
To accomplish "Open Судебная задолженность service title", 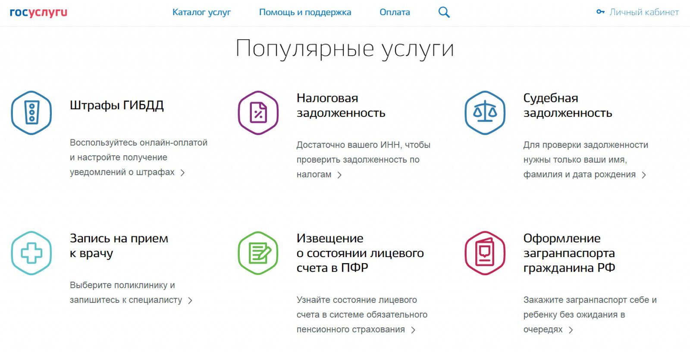I will click(x=568, y=105).
